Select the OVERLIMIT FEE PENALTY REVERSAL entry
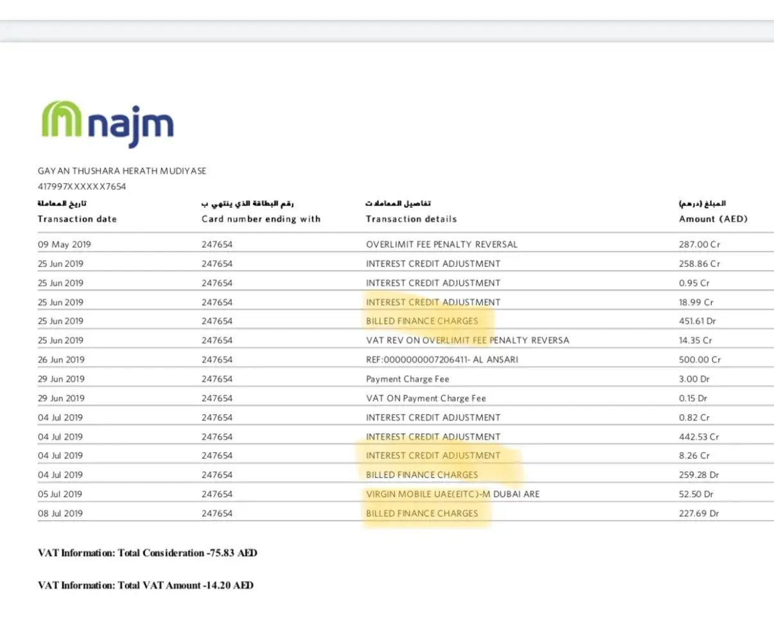The height and width of the screenshot is (642, 774). 441,245
